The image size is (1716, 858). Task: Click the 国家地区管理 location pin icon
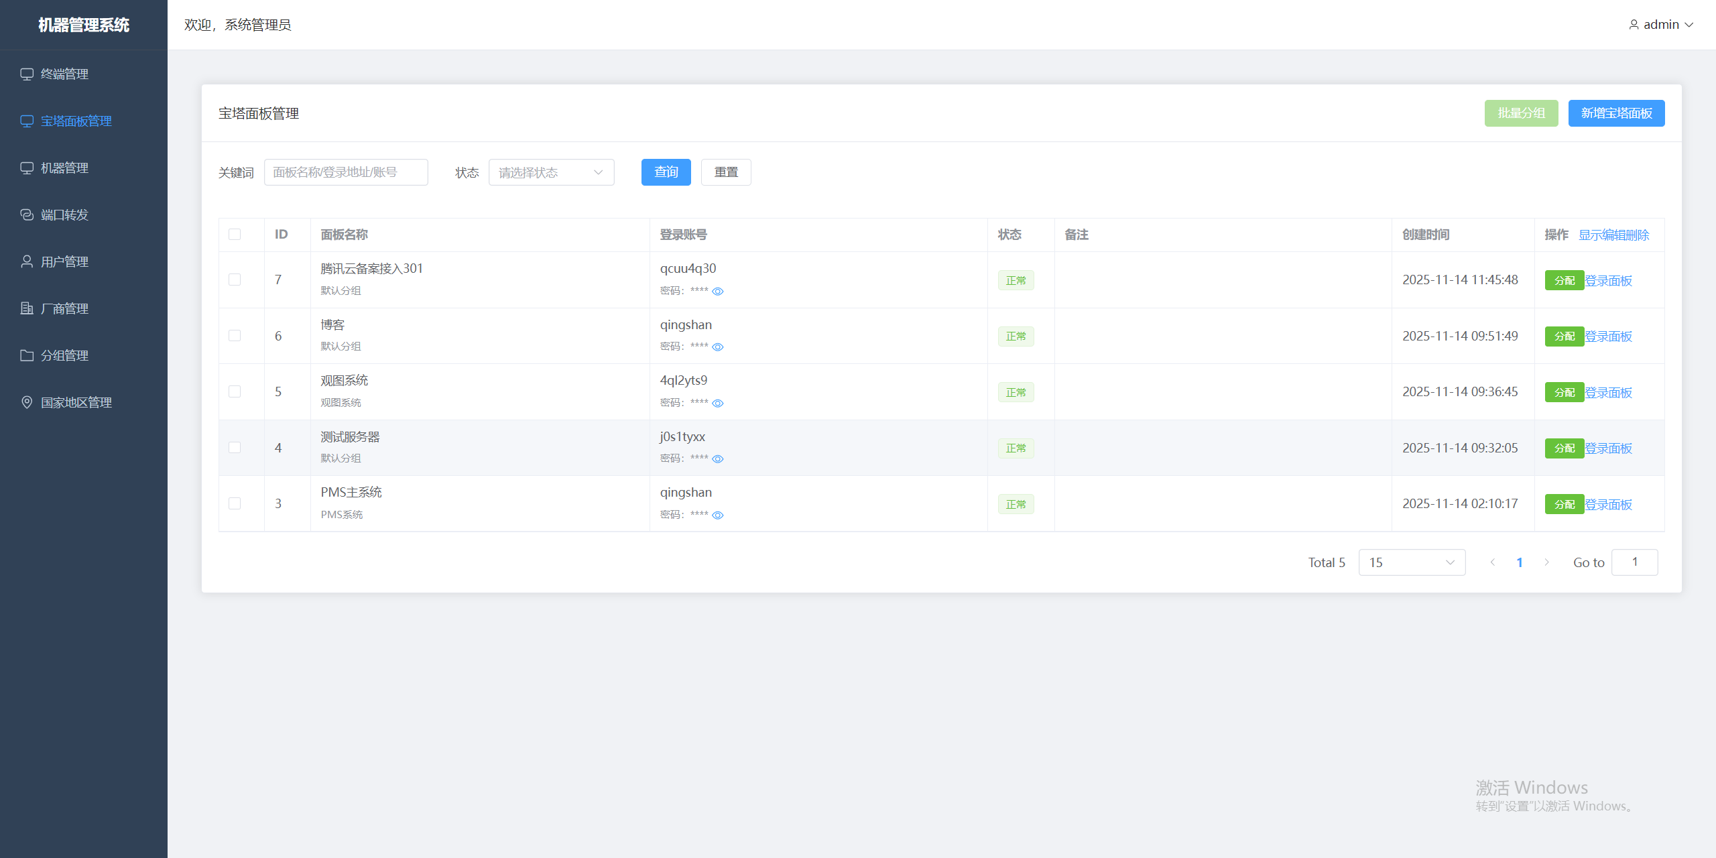pos(27,403)
